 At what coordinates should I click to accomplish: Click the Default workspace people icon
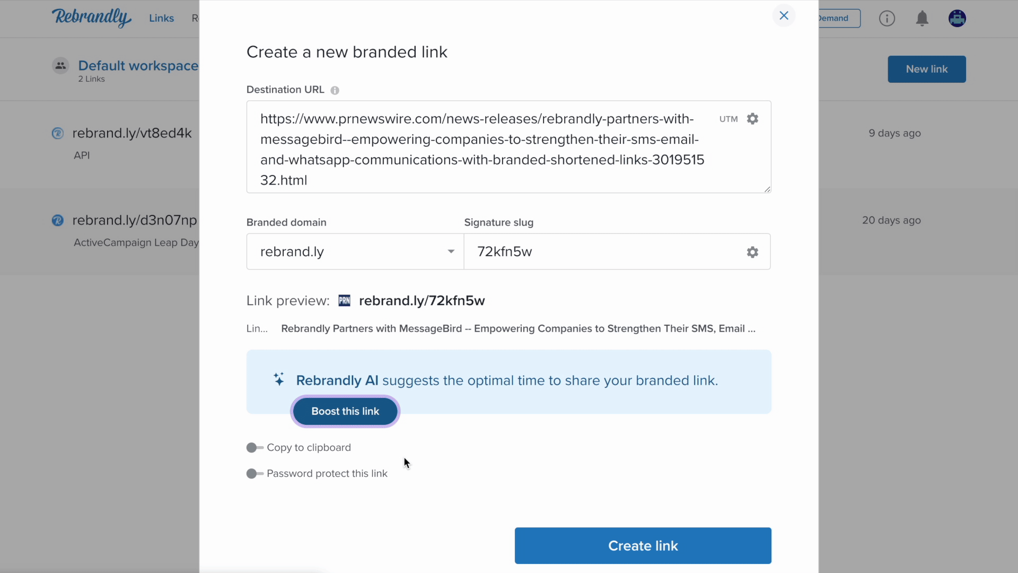[60, 66]
